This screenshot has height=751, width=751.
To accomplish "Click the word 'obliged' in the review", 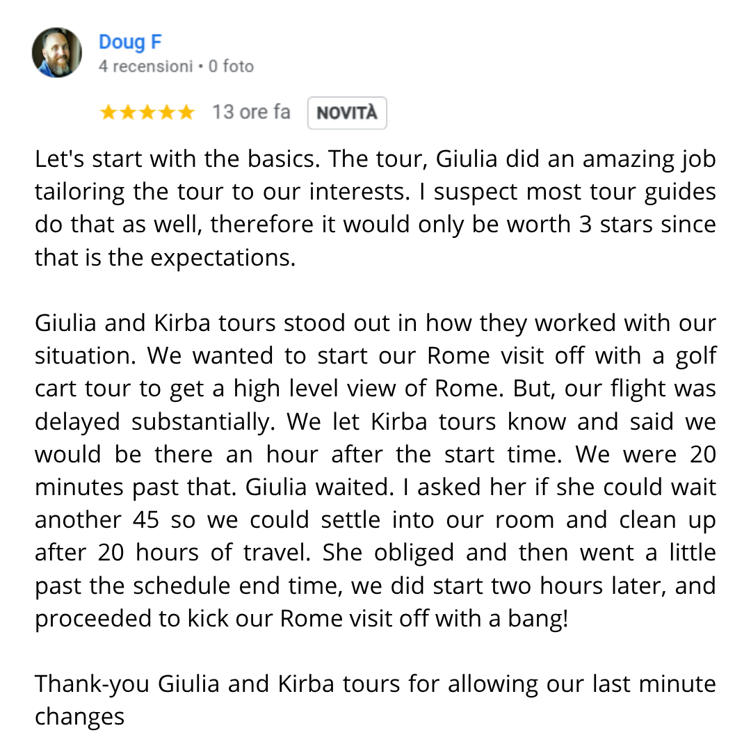I will click(414, 554).
